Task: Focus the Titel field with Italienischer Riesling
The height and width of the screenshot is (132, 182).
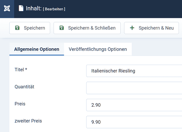Action: coord(134,71)
